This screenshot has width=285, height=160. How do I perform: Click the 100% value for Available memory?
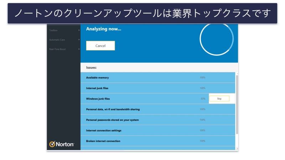point(202,78)
